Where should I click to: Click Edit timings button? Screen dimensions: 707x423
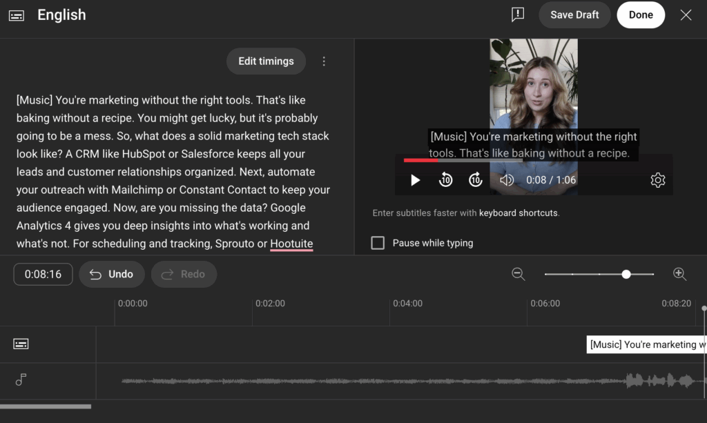pyautogui.click(x=266, y=61)
